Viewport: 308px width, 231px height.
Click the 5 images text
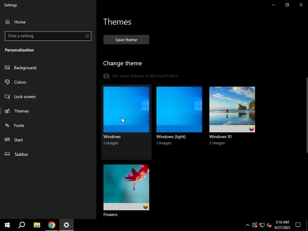pyautogui.click(x=217, y=143)
